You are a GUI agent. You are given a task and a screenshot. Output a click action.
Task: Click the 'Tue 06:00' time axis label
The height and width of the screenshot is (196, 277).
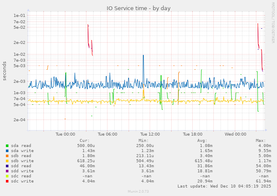pos(108,134)
